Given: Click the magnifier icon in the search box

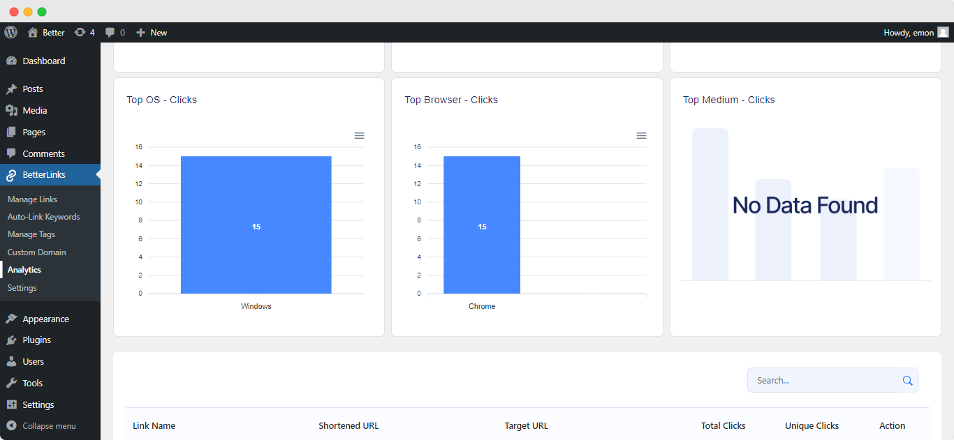Looking at the screenshot, I should [907, 380].
